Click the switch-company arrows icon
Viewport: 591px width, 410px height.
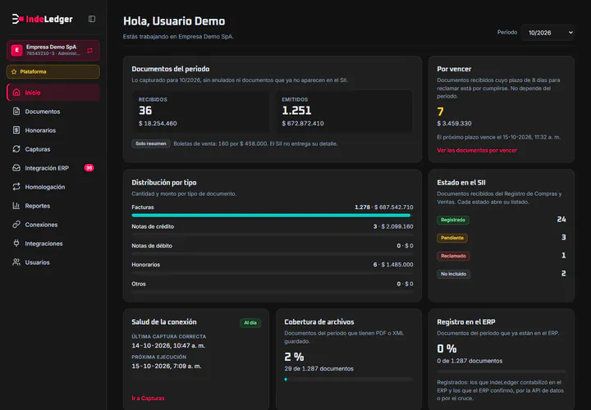[89, 50]
